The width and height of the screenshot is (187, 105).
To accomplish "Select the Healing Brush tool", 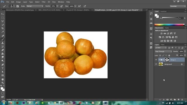I will tap(3, 36).
